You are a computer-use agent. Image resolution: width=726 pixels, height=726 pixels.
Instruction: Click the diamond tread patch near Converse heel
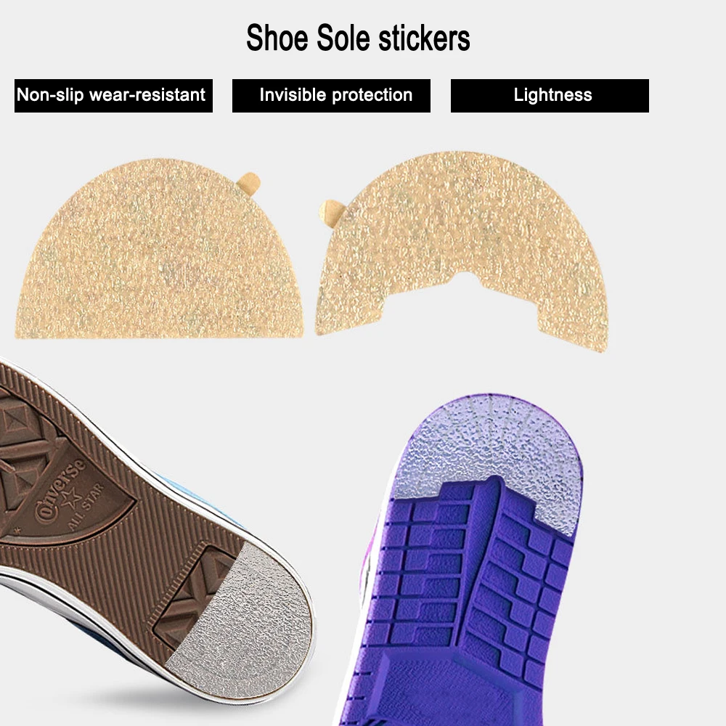[x=195, y=597]
